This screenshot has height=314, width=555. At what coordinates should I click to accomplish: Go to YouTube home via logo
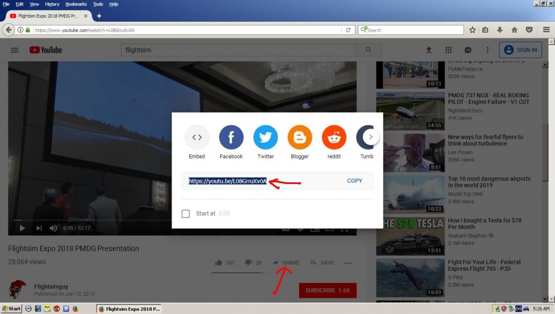pyautogui.click(x=46, y=50)
